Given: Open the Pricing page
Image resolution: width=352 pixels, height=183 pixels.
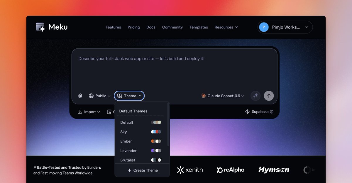Looking at the screenshot, I should click(x=133, y=27).
